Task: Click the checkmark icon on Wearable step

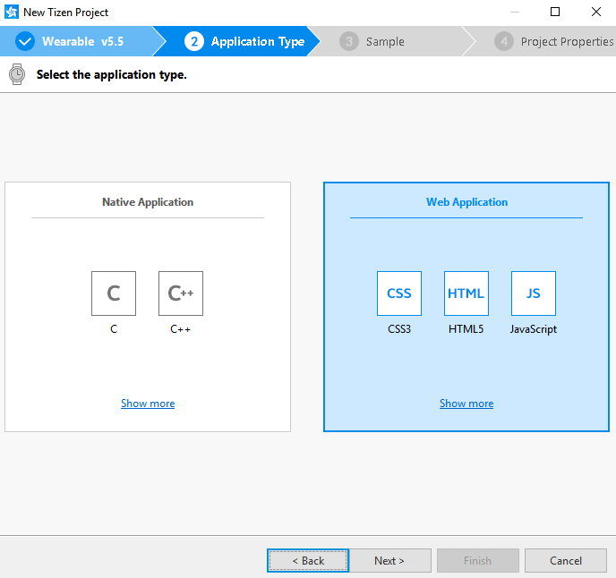Action: (25, 41)
